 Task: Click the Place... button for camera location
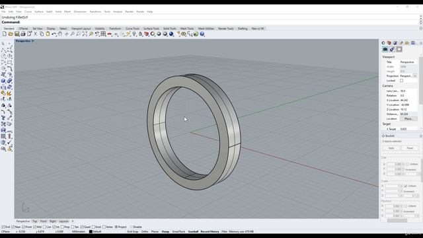pos(408,119)
